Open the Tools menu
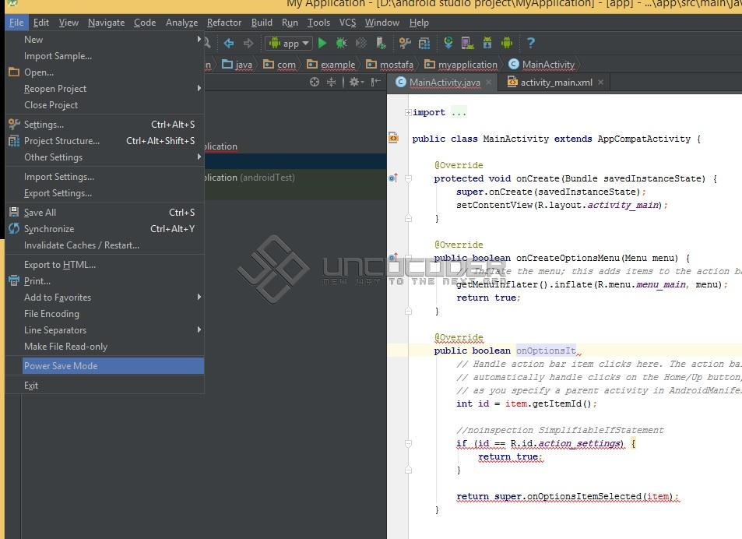Screen dimensions: 742x539 pyautogui.click(x=318, y=23)
